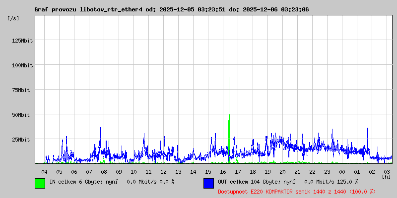Click hour 04 on the time axis
The height and width of the screenshot is (198, 397).
(x=45, y=171)
